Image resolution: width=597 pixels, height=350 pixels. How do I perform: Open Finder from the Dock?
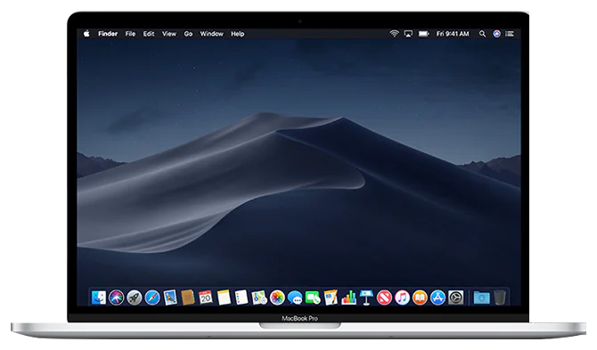pos(99,297)
